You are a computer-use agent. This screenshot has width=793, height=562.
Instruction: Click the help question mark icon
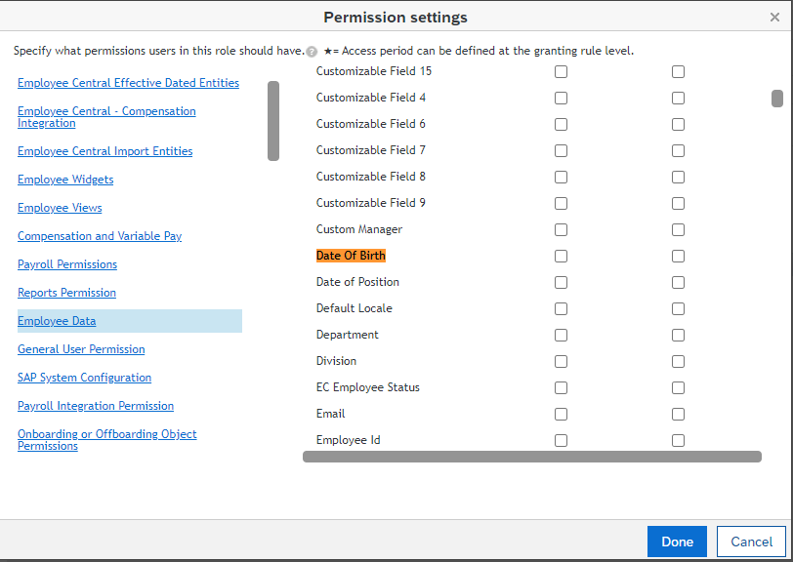[x=312, y=52]
